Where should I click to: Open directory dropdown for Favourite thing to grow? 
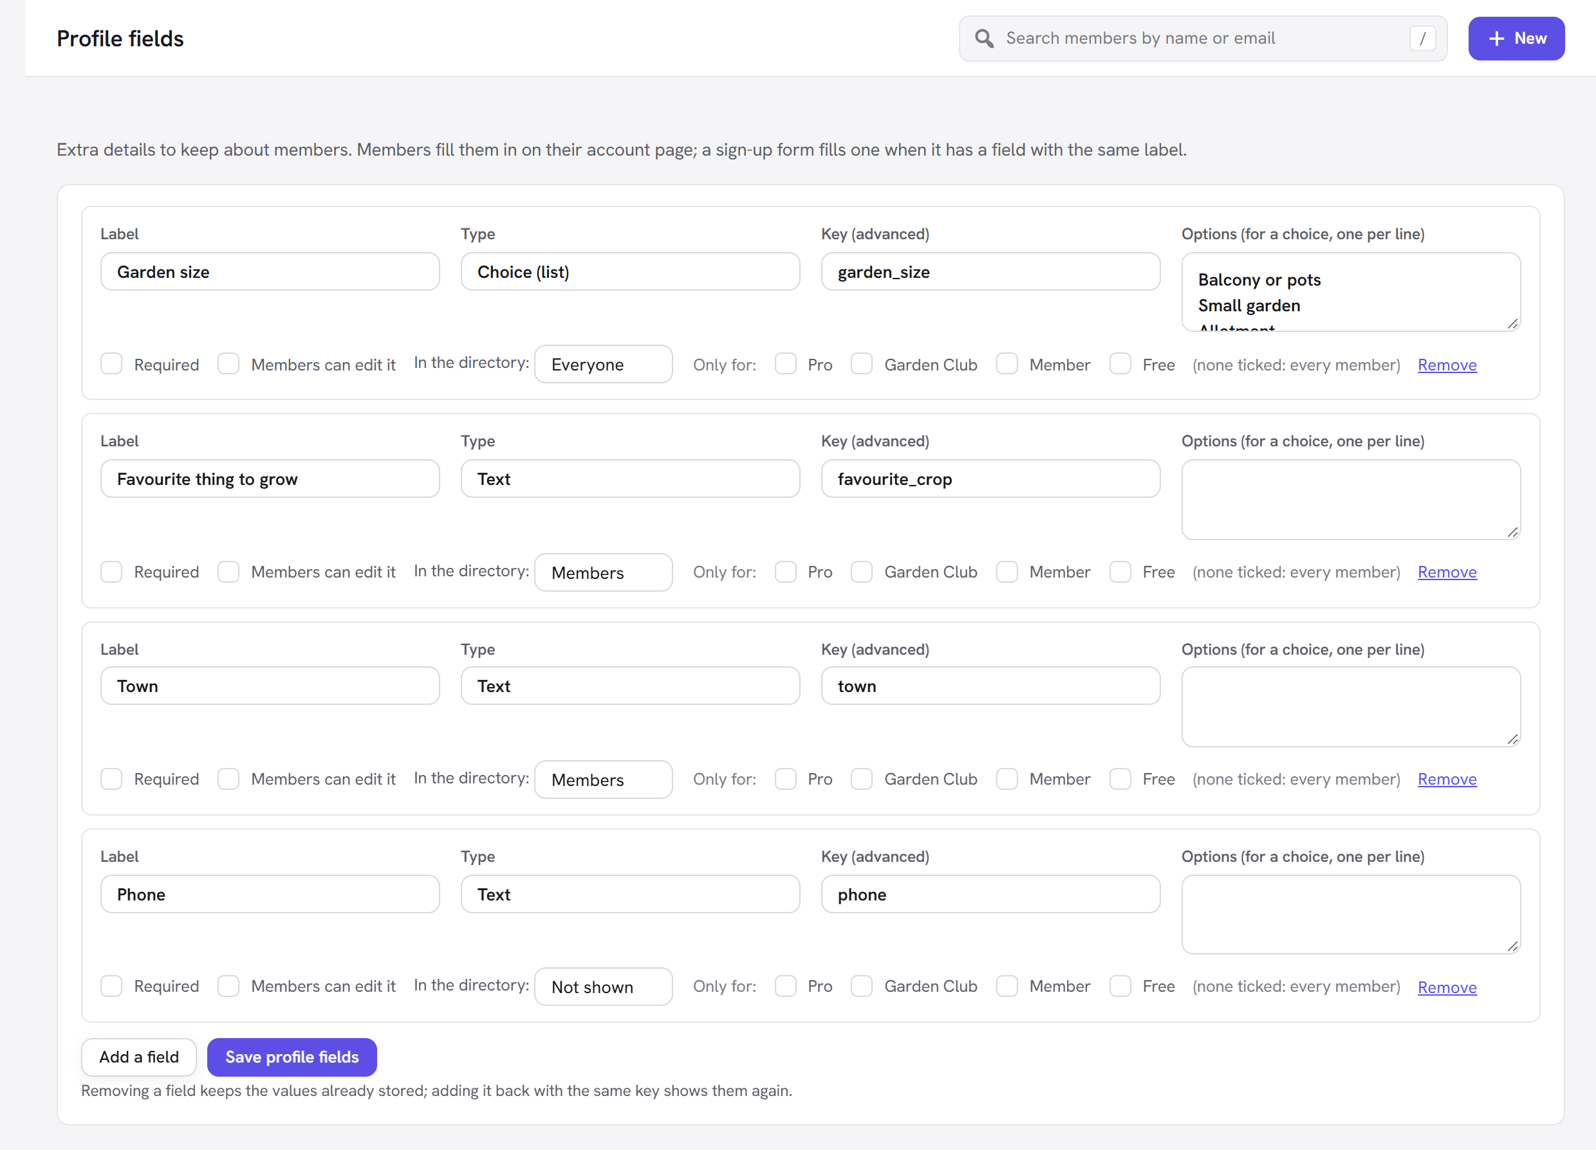click(603, 572)
